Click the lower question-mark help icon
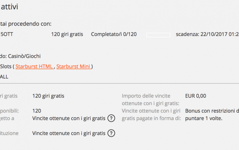239x150 pixels. (x=111, y=133)
